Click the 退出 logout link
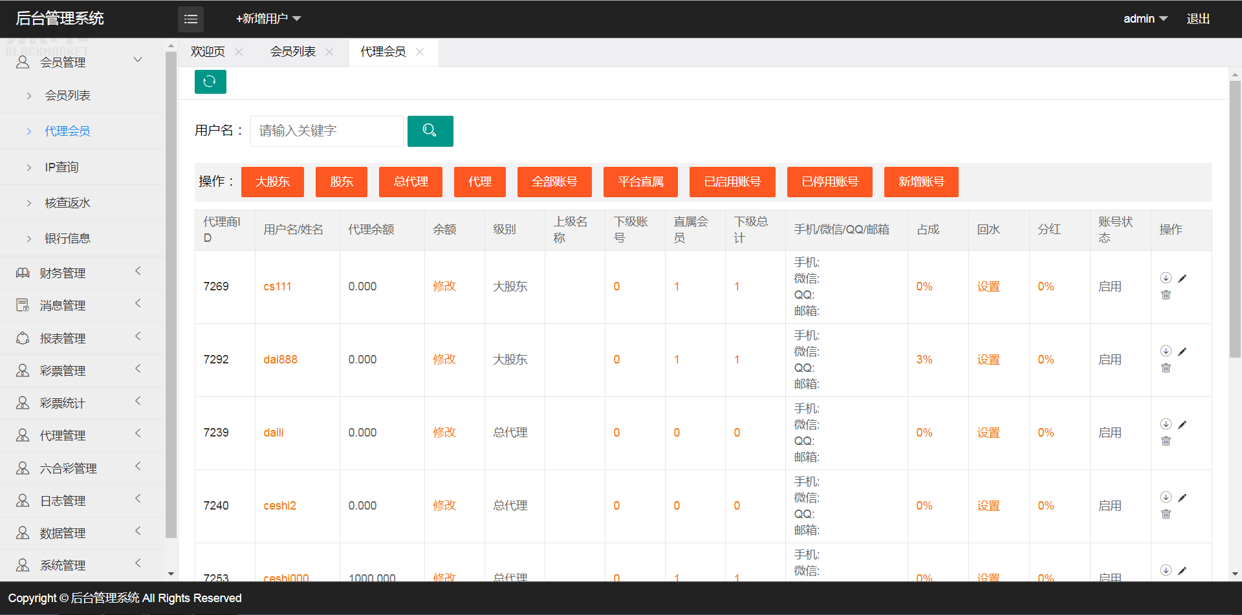The height and width of the screenshot is (615, 1242). (1197, 19)
